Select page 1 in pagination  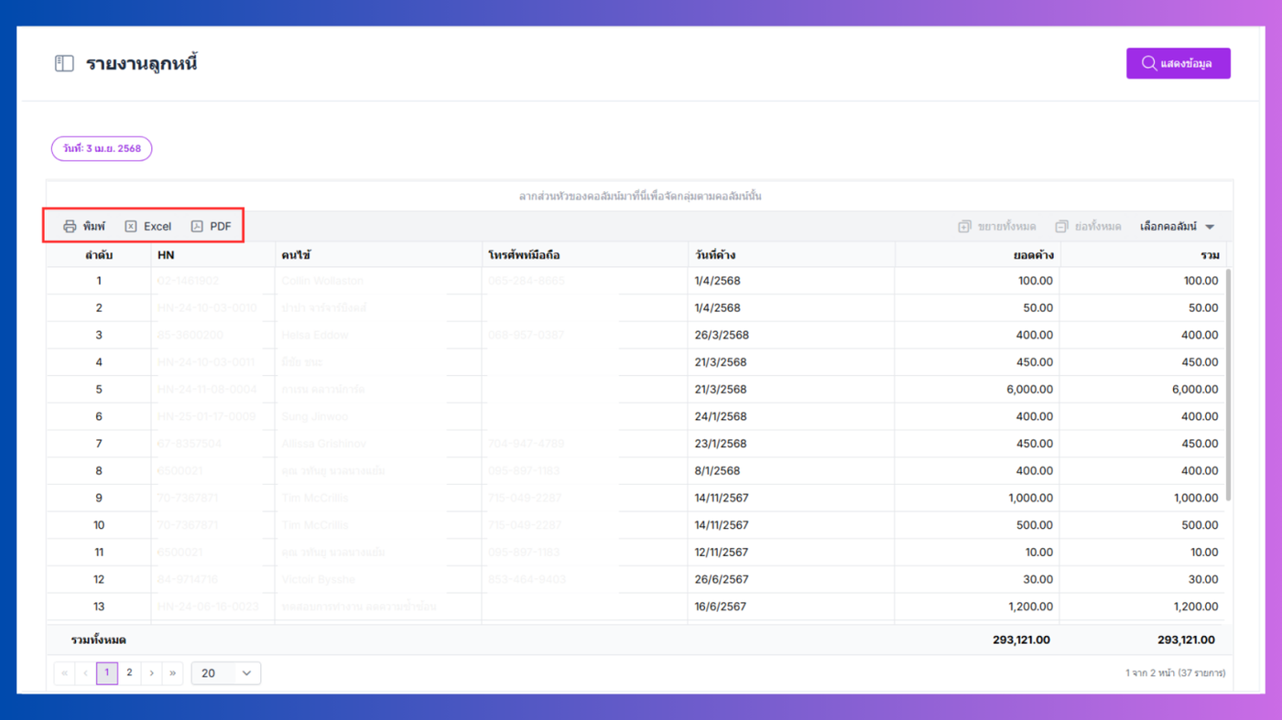click(x=107, y=672)
